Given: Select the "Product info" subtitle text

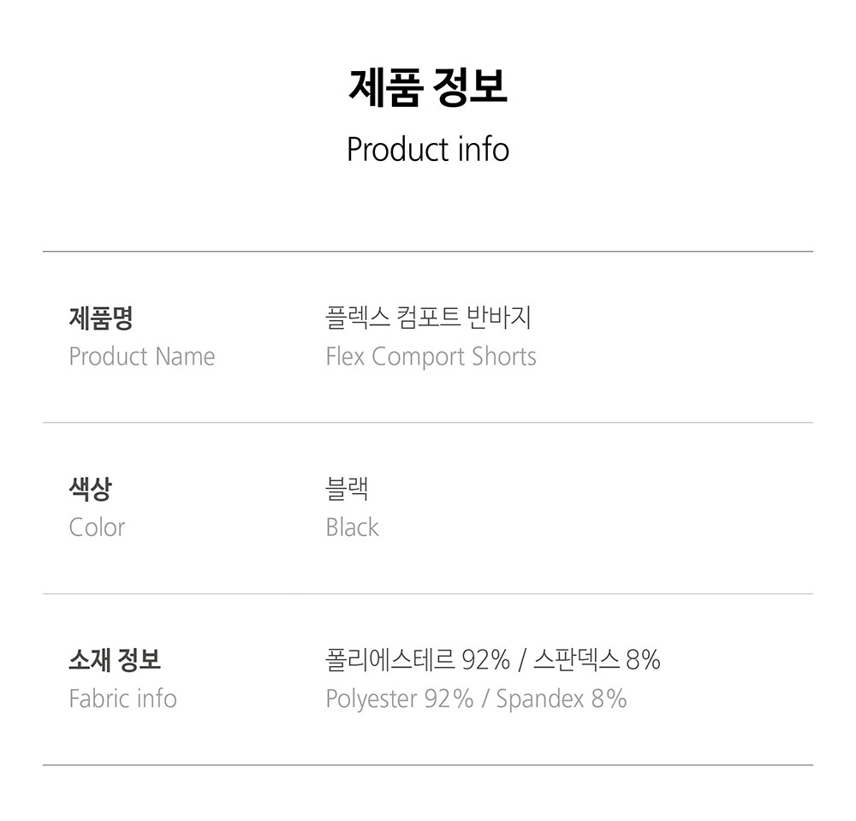Looking at the screenshot, I should point(428,149).
